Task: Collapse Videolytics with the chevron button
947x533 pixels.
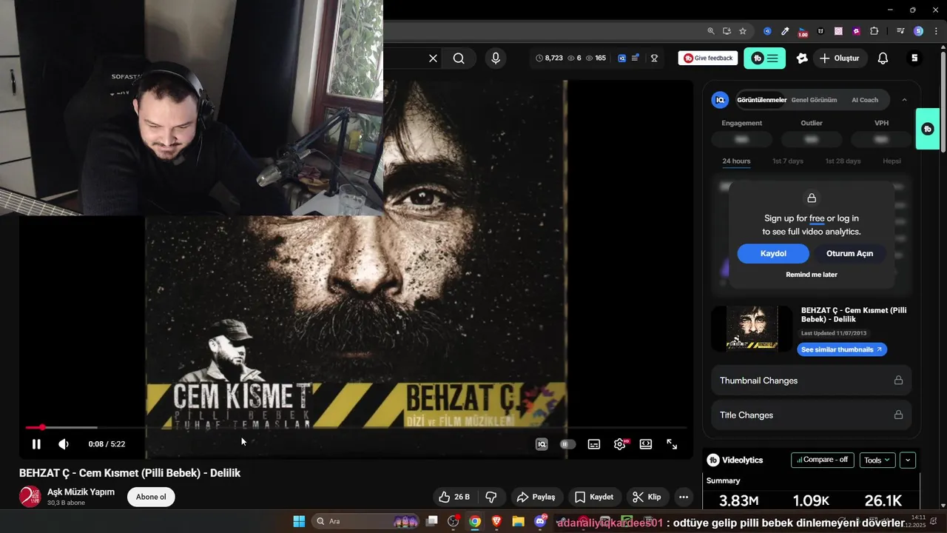Action: tap(909, 460)
